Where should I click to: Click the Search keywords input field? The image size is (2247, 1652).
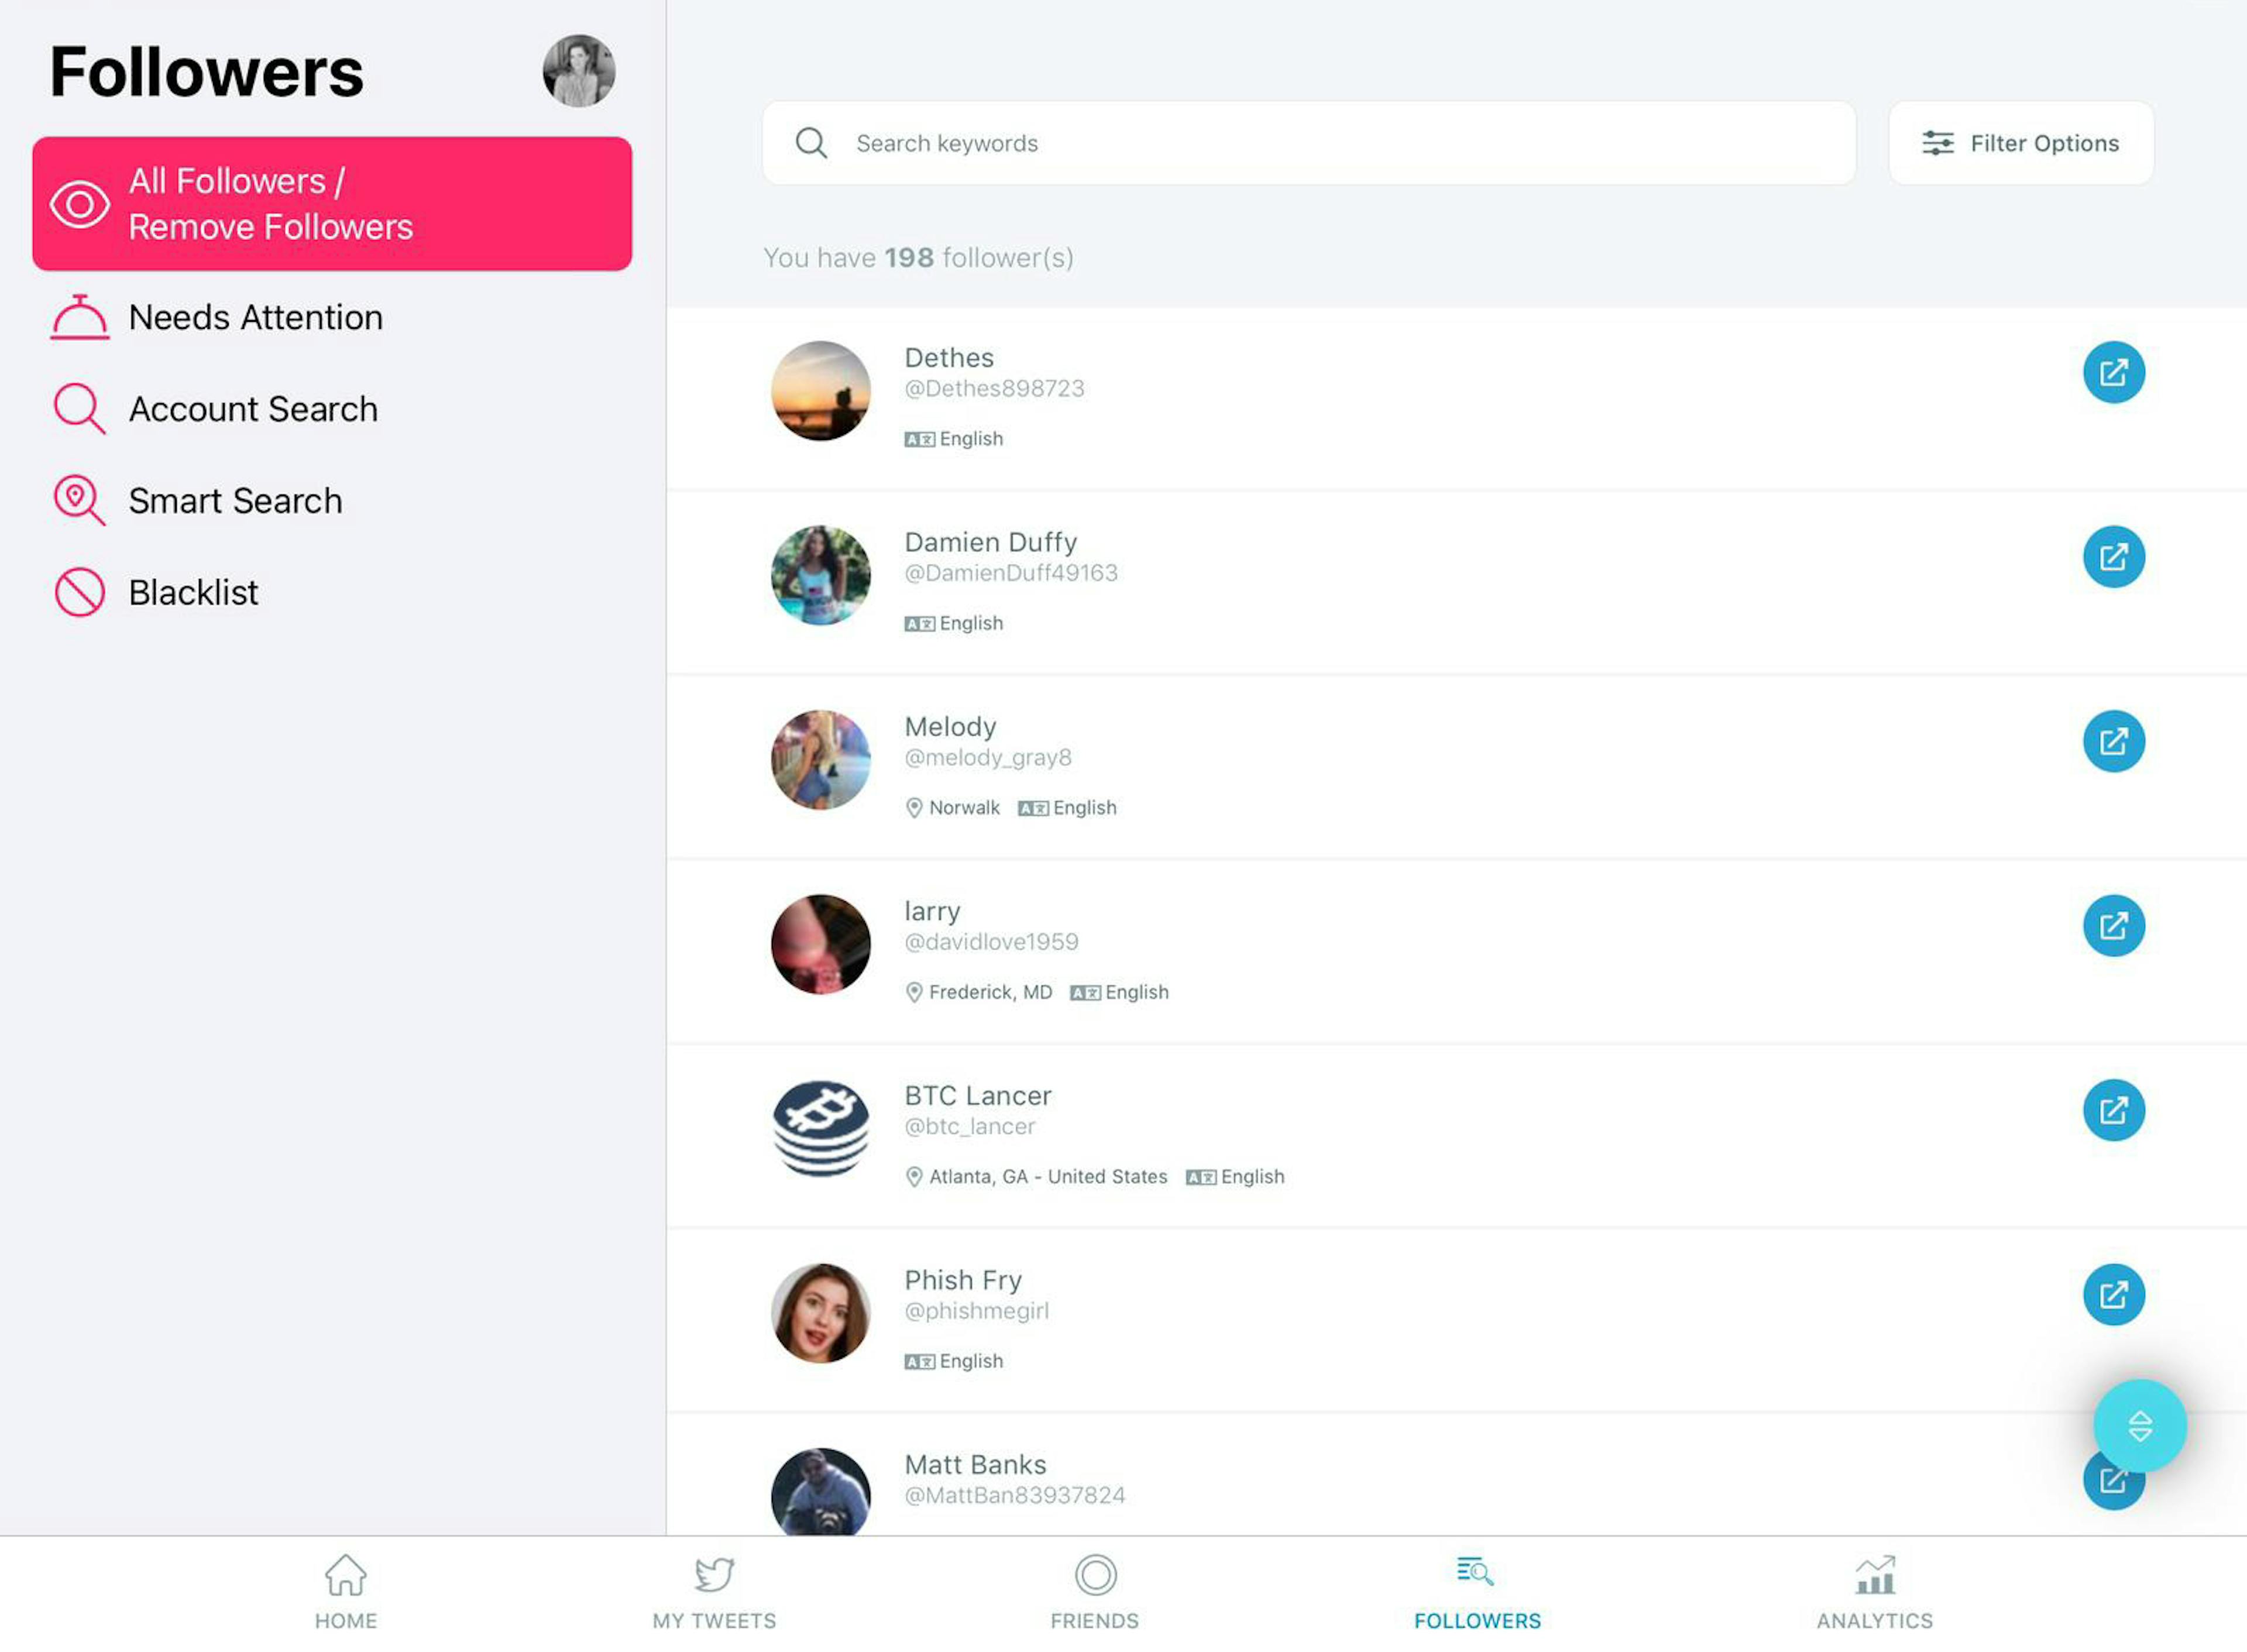[x=1308, y=143]
